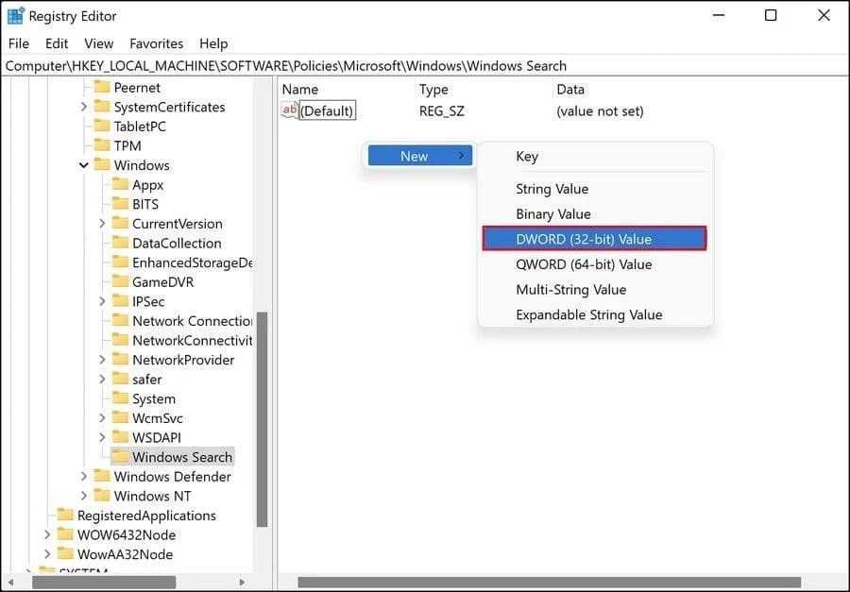Click the GameDVR folder icon
Screen dimensions: 850x592
(120, 281)
